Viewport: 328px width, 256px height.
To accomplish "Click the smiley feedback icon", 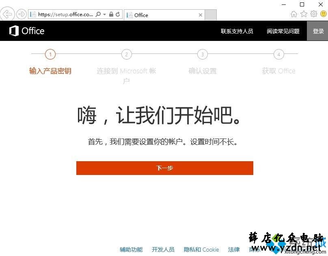I will pyautogui.click(x=324, y=14).
